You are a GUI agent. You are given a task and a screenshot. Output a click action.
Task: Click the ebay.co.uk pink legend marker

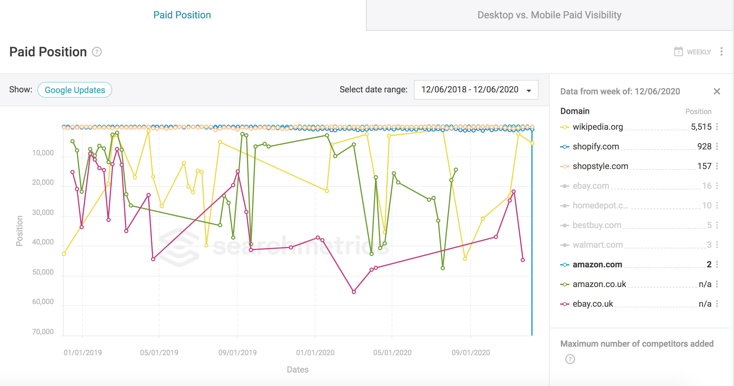(x=564, y=304)
